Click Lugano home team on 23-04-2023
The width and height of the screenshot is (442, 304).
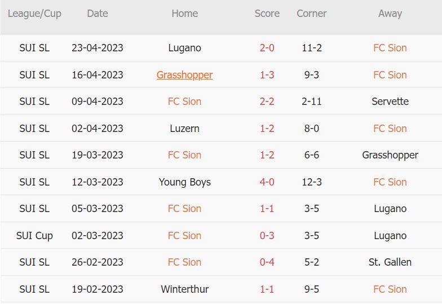point(184,48)
